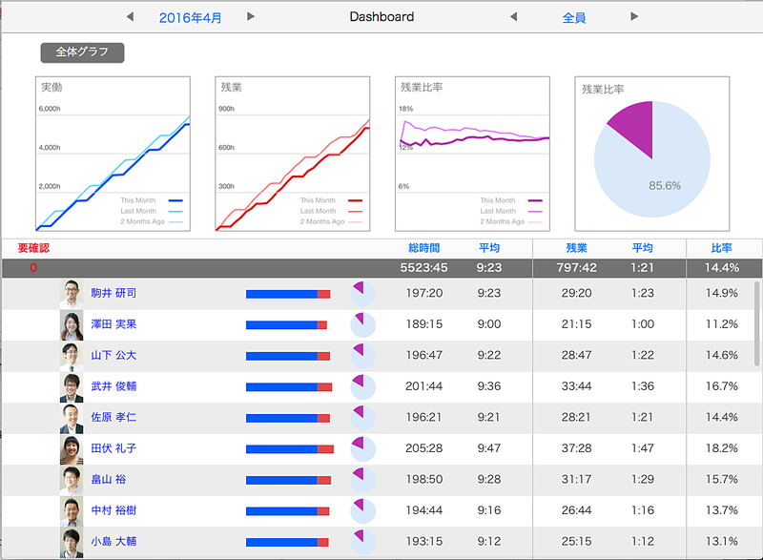
Task: Open the 実働 line chart
Action: (x=113, y=154)
